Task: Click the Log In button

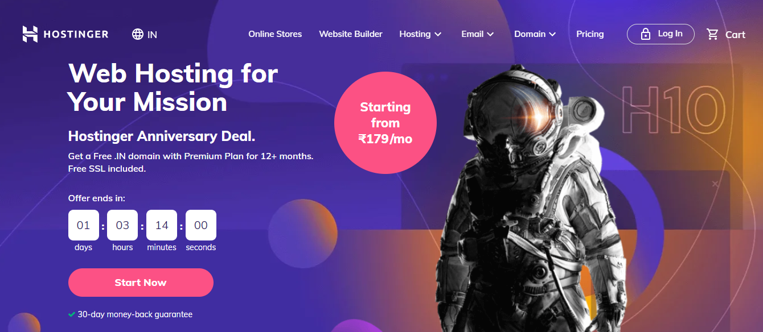Action: [x=661, y=34]
